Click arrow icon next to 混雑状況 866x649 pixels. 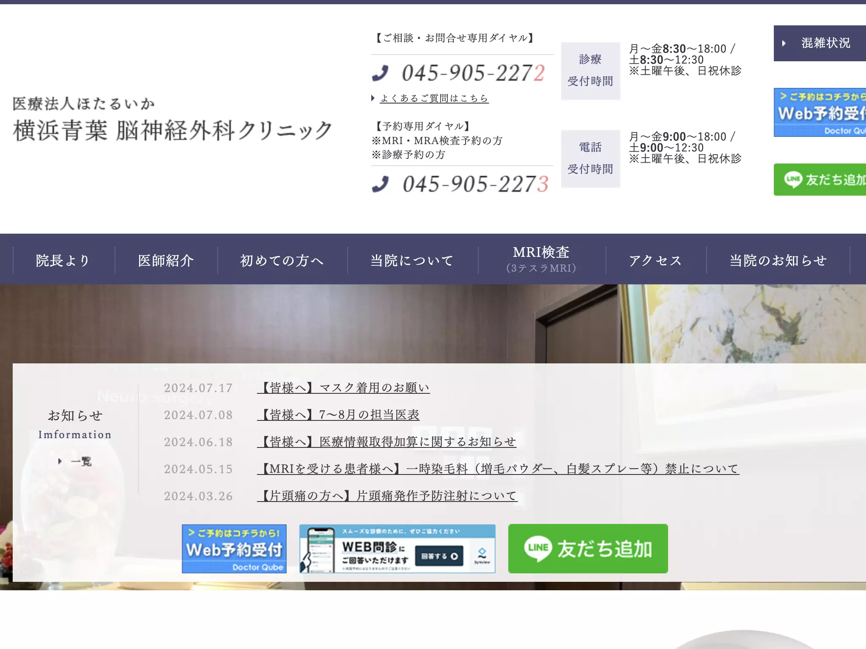point(784,43)
